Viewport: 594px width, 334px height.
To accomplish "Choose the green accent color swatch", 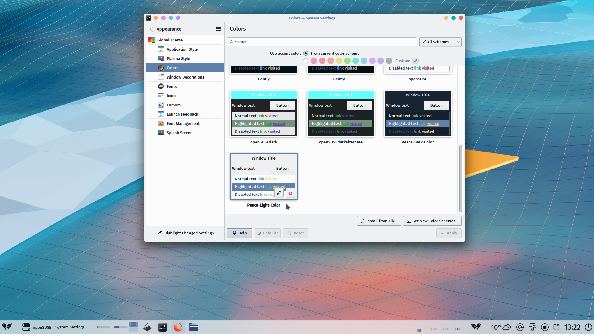I will coord(347,61).
